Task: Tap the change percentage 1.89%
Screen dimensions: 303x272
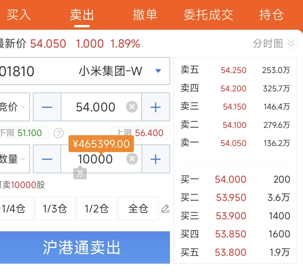Action: [125, 44]
